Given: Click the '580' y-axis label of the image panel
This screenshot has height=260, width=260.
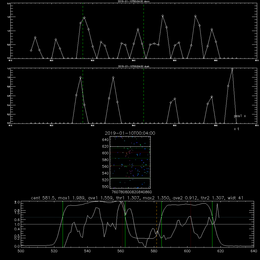Looking at the screenshot, I should 106,160.
